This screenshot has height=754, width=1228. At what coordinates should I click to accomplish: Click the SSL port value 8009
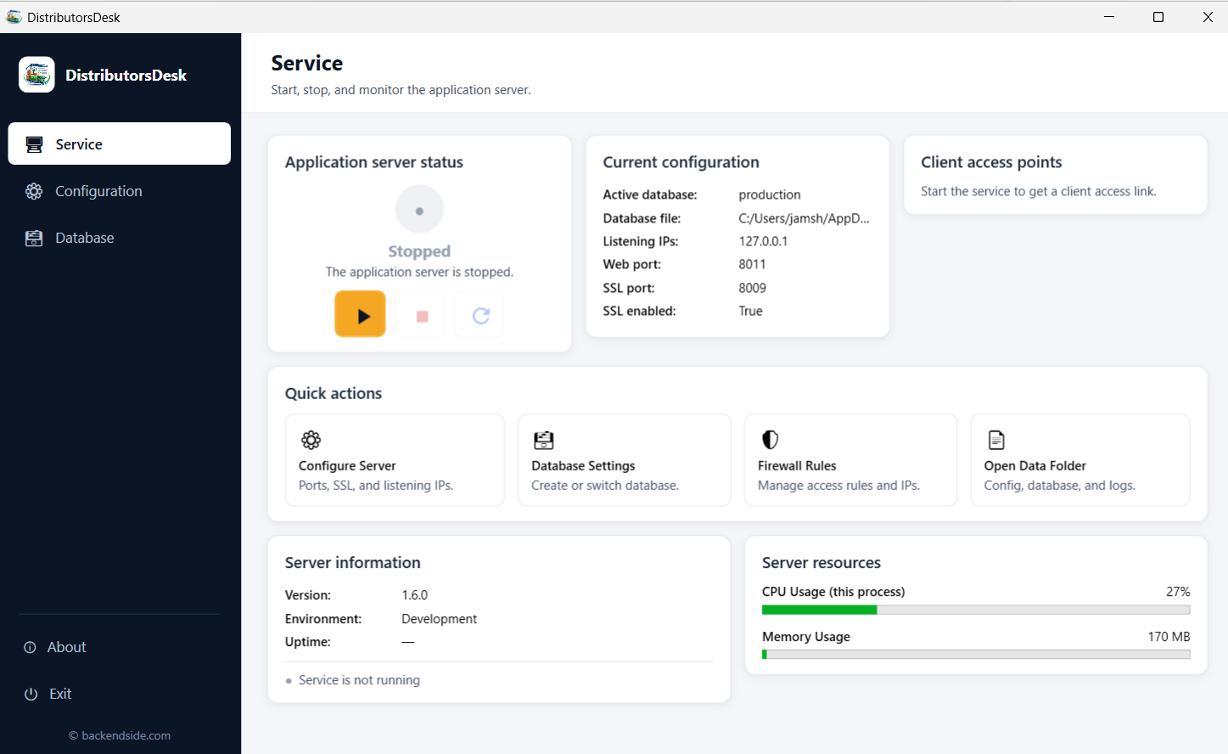[x=752, y=288]
